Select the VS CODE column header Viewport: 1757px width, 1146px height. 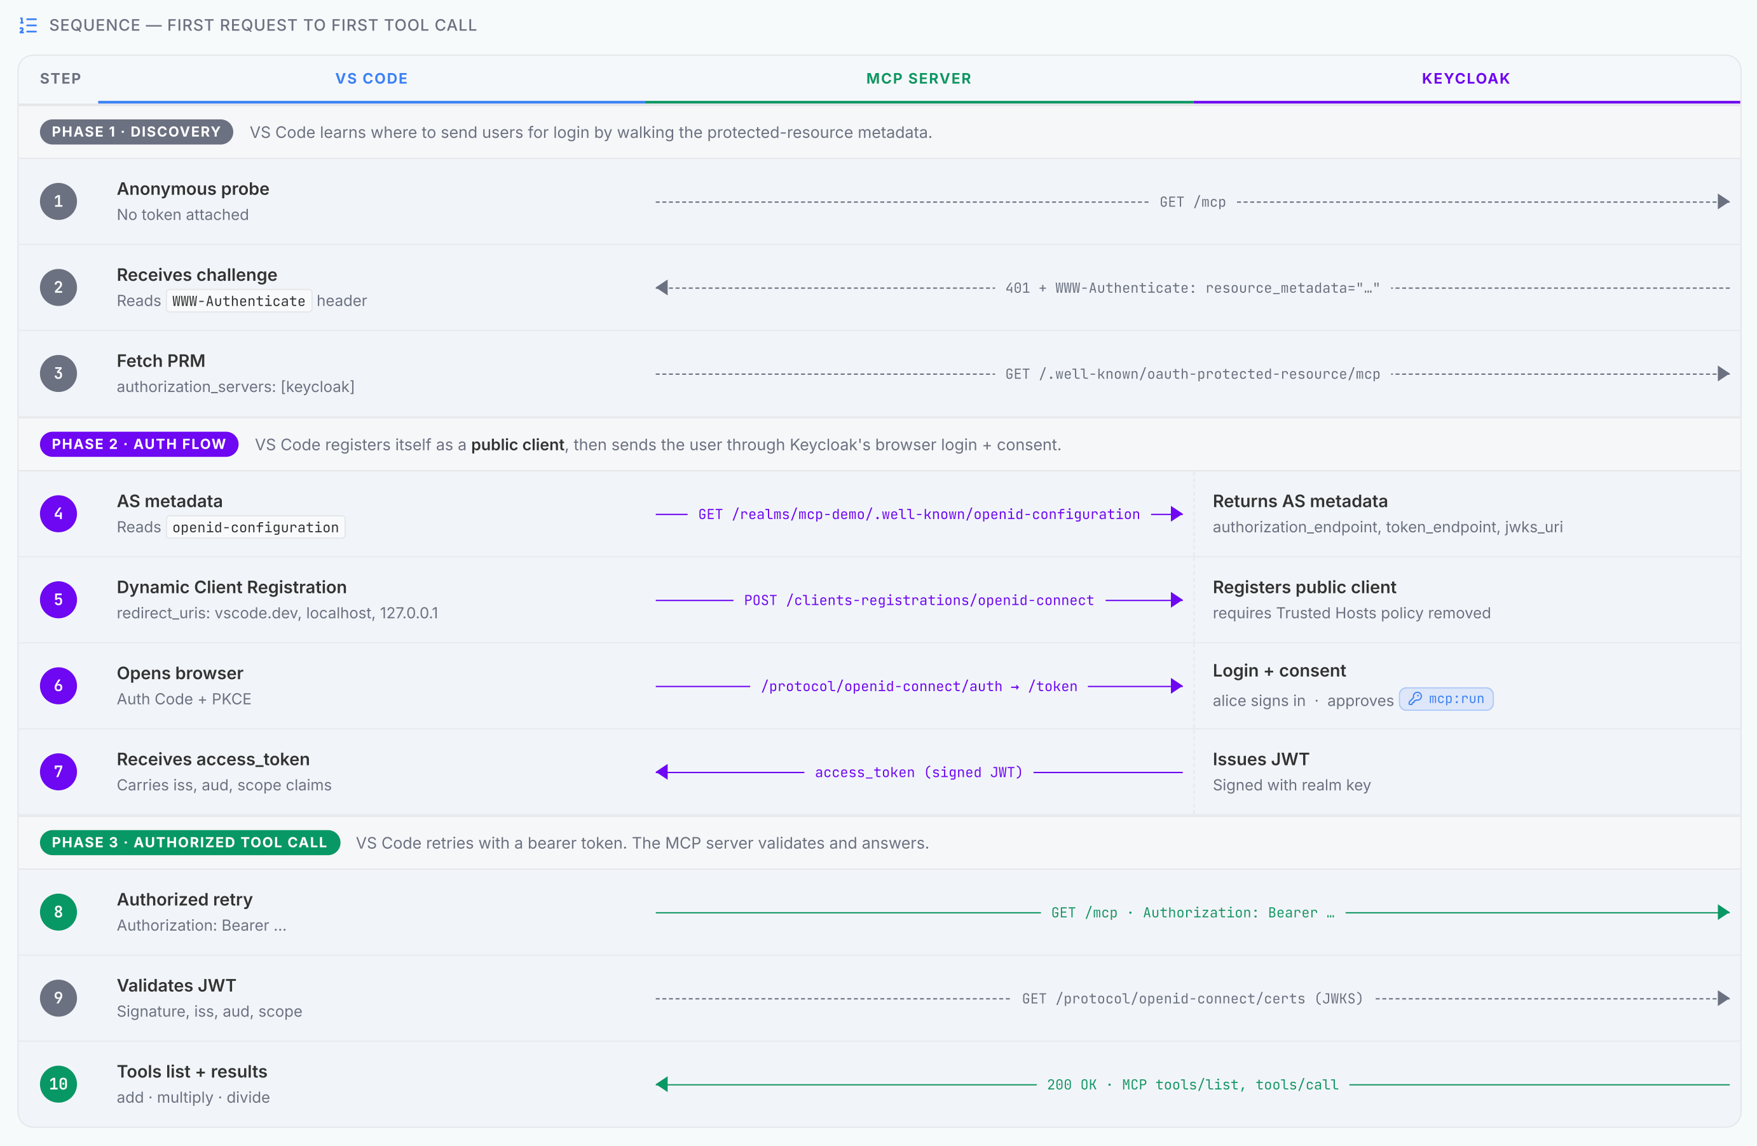click(371, 78)
